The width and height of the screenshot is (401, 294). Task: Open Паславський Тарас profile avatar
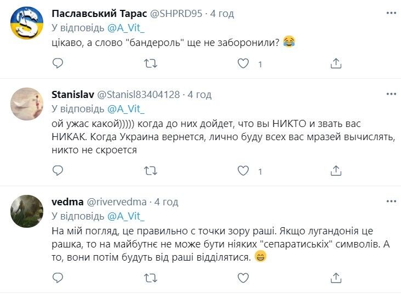pos(27,23)
